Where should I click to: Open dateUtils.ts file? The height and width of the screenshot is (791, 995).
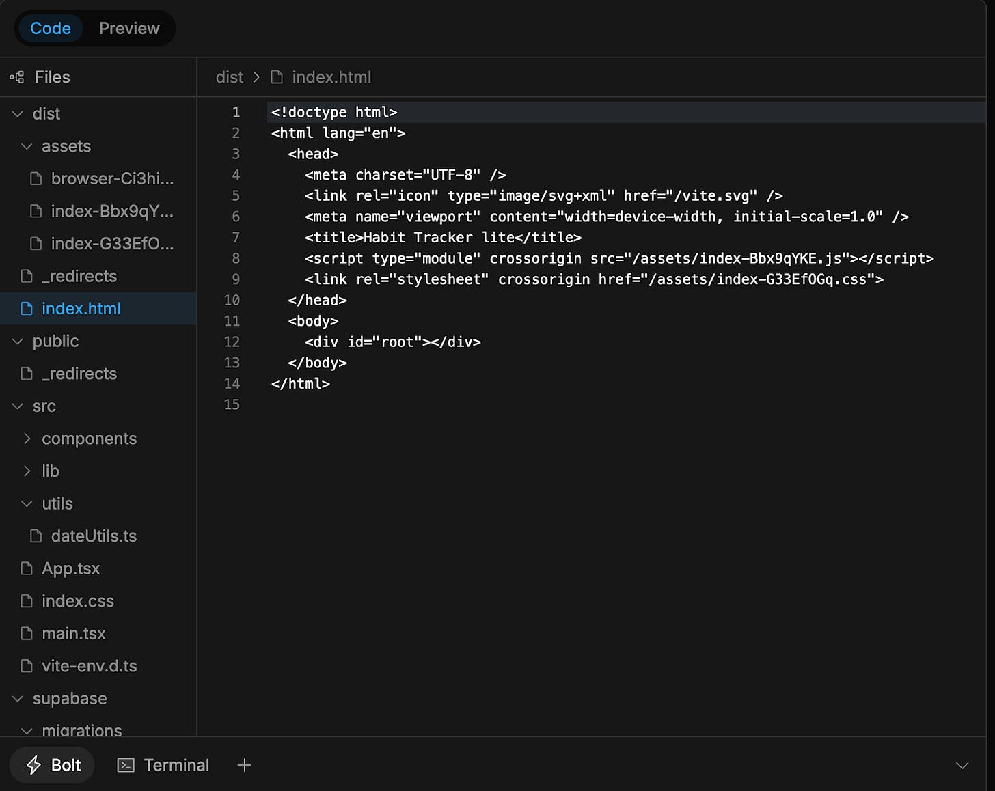(x=94, y=536)
